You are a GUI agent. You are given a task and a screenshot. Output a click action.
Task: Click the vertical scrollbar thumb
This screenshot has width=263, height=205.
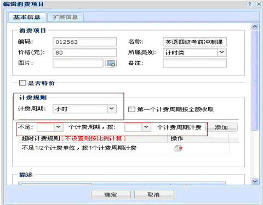coord(255,80)
